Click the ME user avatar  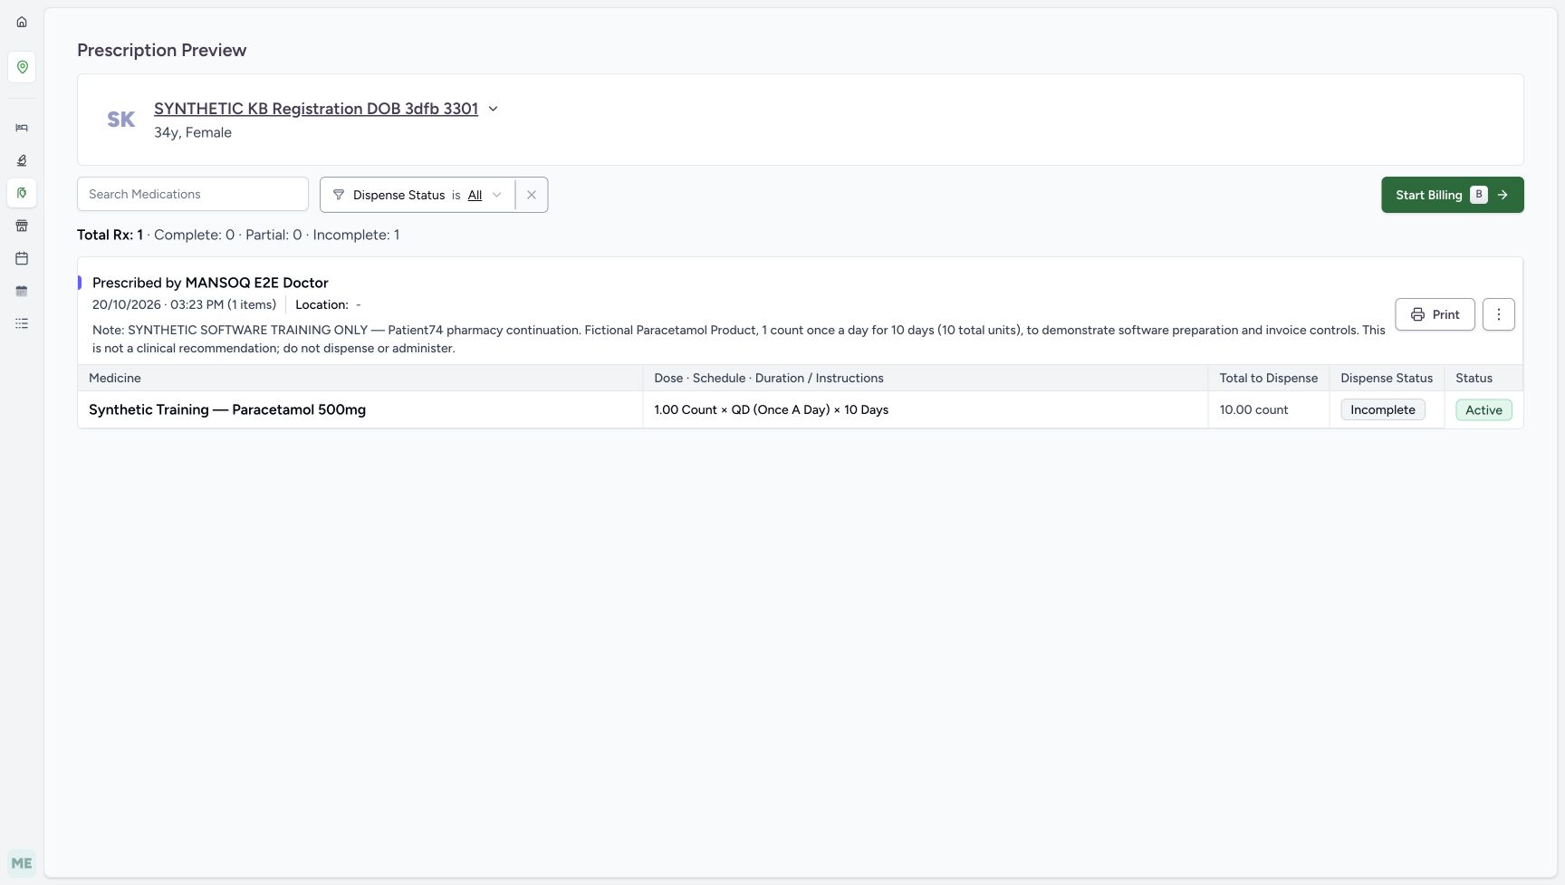click(x=22, y=863)
